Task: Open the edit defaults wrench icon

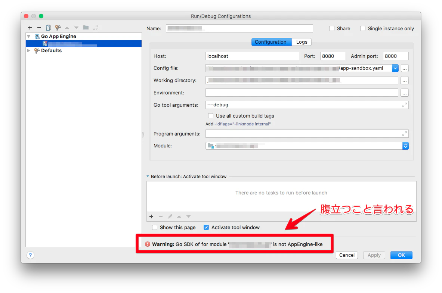Action: [58, 28]
